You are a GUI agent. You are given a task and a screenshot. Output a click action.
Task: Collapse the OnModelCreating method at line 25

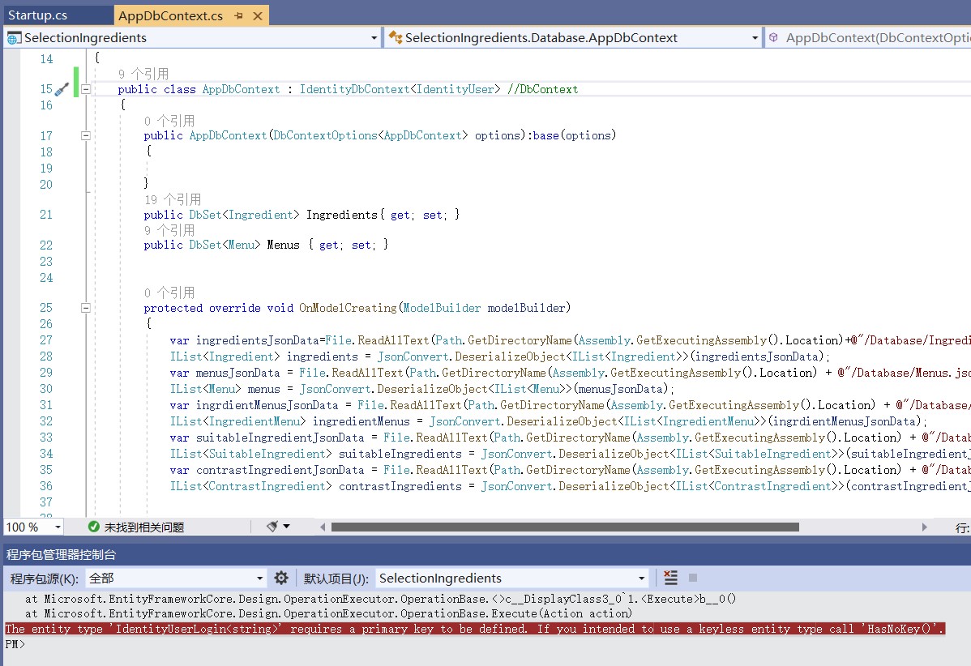(86, 308)
